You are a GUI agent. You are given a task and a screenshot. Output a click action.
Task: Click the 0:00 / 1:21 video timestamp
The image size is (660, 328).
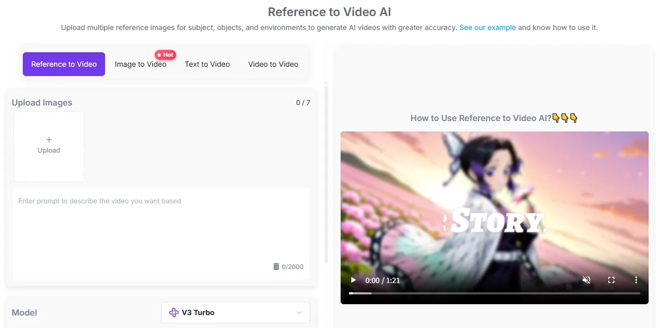pyautogui.click(x=383, y=280)
